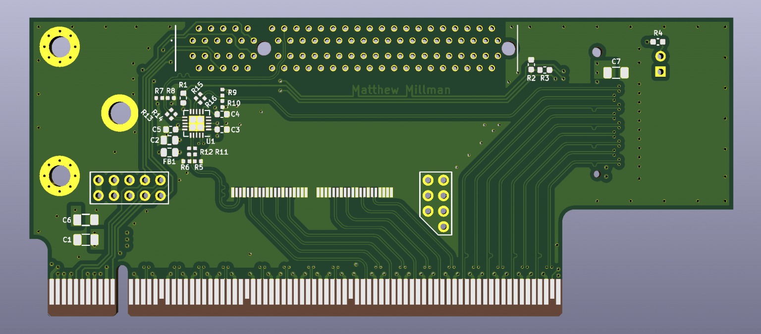
Task: Click the yellow mounting hole at top left
Action: [x=59, y=46]
